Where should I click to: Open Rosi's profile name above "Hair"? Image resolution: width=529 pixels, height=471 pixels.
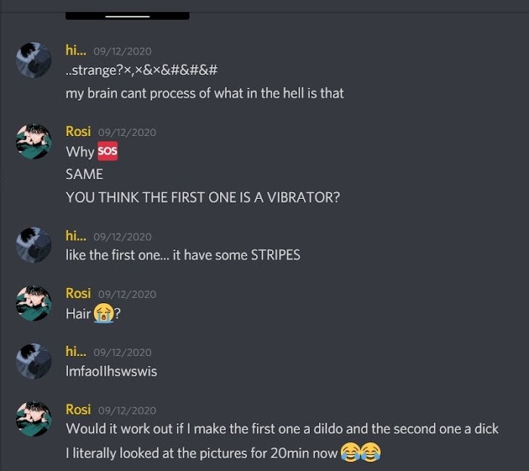(x=78, y=293)
